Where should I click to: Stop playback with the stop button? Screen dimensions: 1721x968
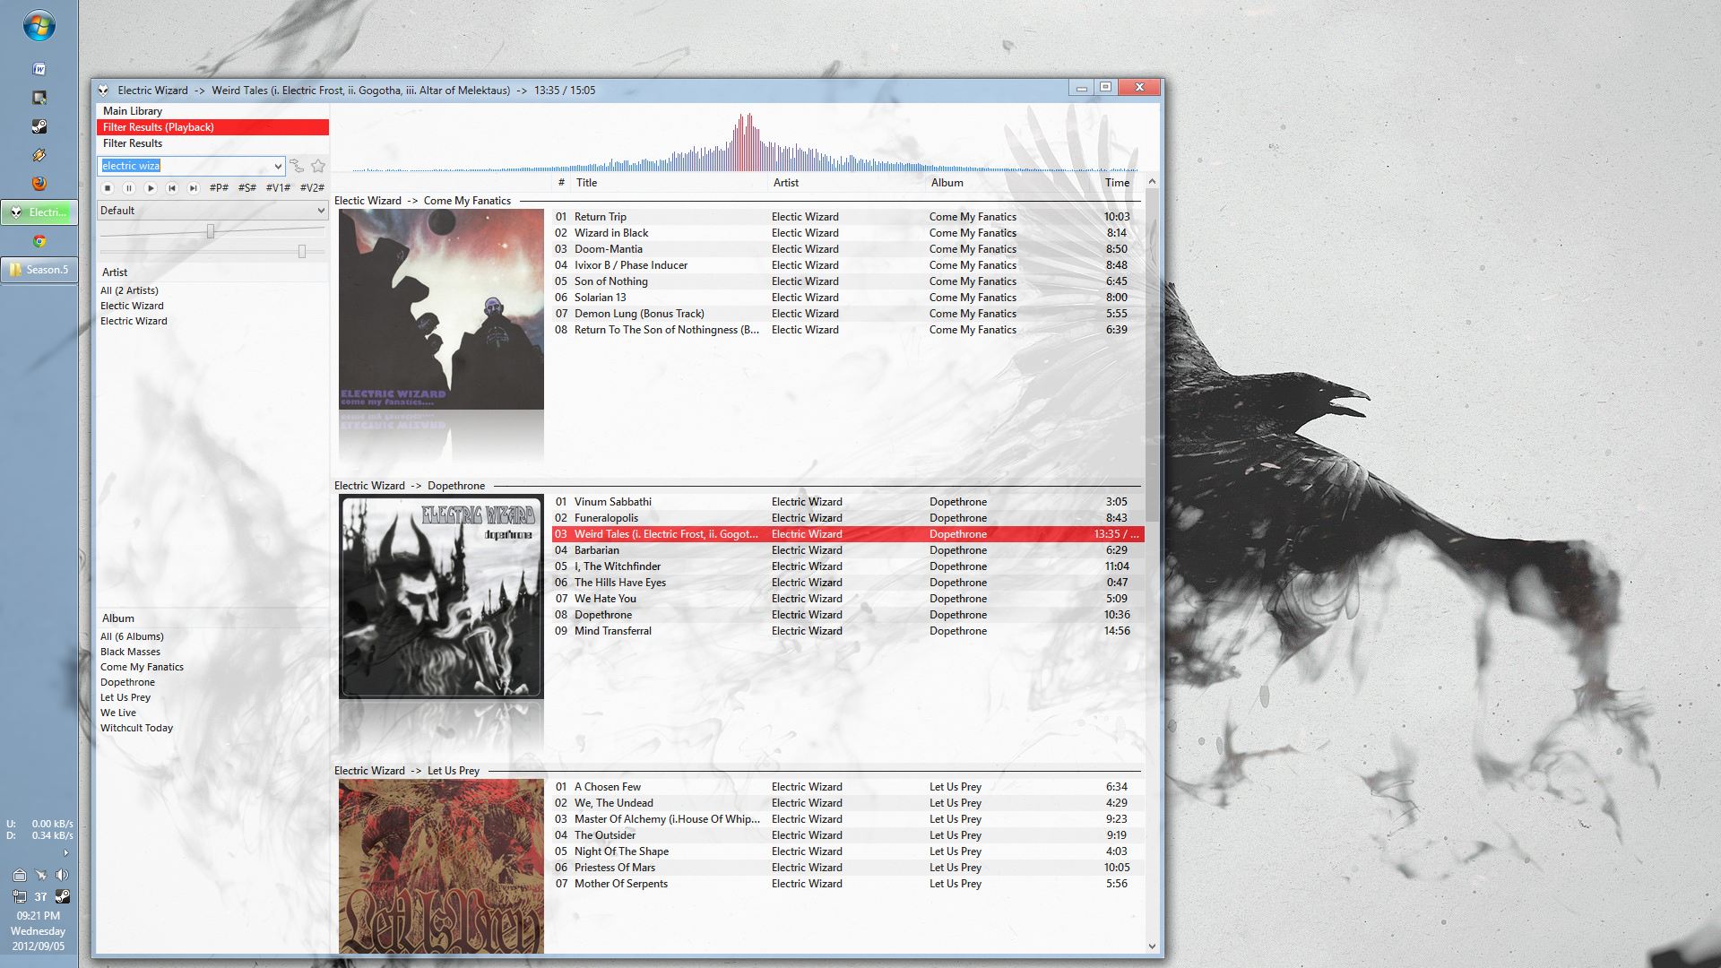point(108,188)
